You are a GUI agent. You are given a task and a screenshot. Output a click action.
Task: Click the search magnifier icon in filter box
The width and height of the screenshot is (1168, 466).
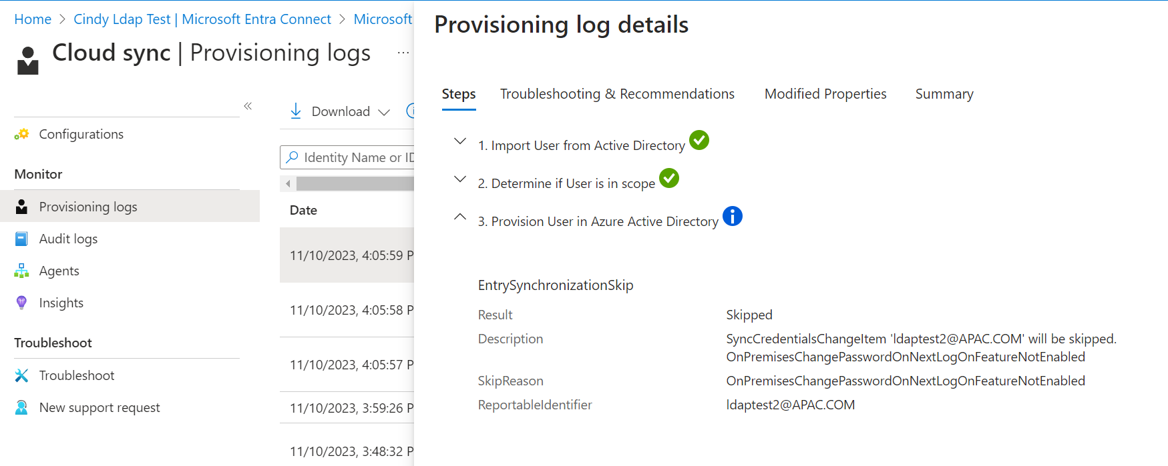[292, 157]
